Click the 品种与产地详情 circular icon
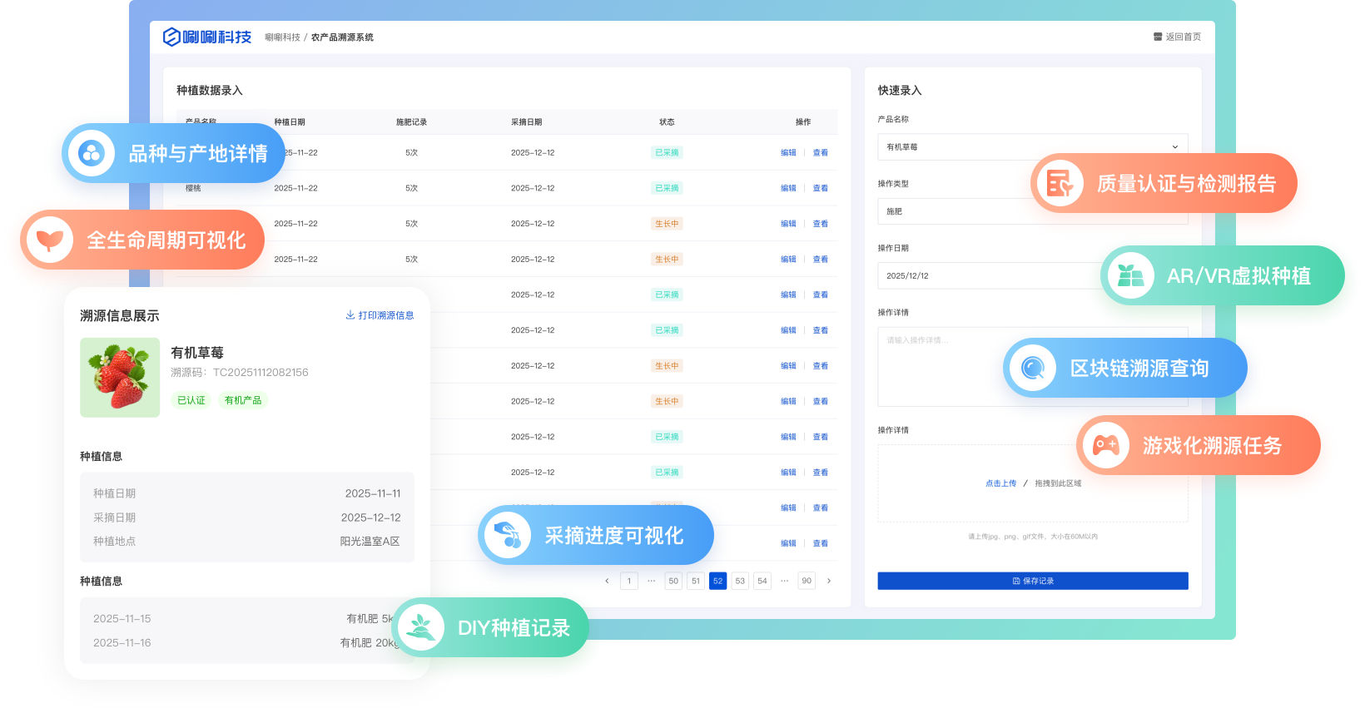Viewport: 1365px width, 713px height. (91, 153)
